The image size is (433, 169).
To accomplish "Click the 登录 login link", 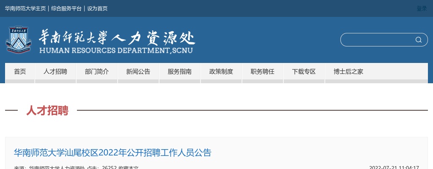I will click(422, 8).
